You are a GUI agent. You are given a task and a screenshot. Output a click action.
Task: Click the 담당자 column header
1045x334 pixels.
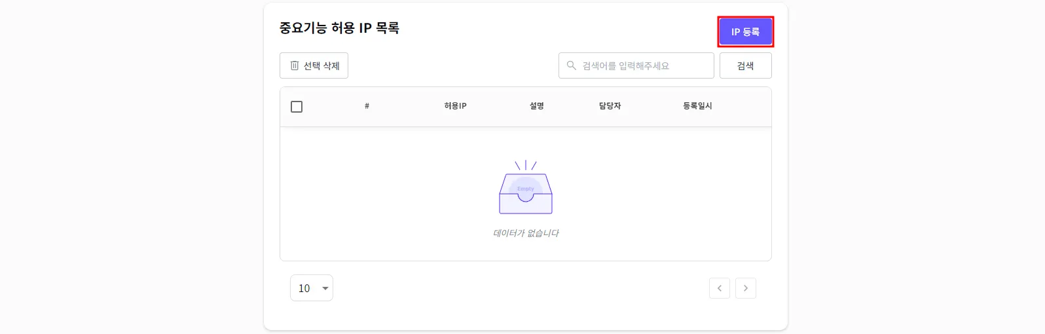(x=610, y=106)
